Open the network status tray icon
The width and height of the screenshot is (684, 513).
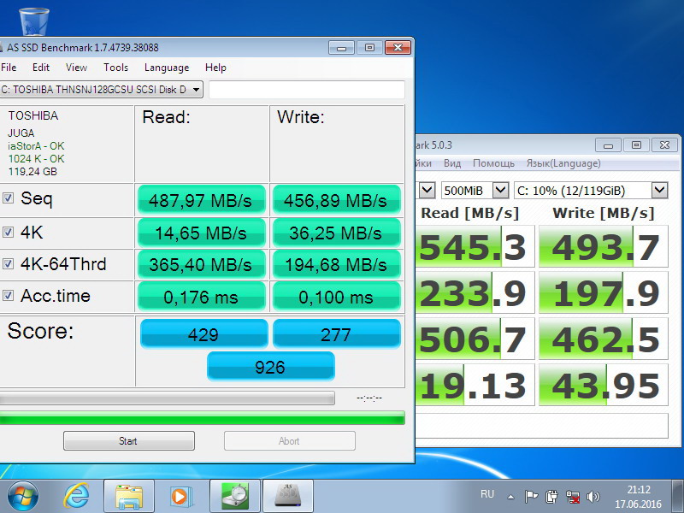(572, 497)
